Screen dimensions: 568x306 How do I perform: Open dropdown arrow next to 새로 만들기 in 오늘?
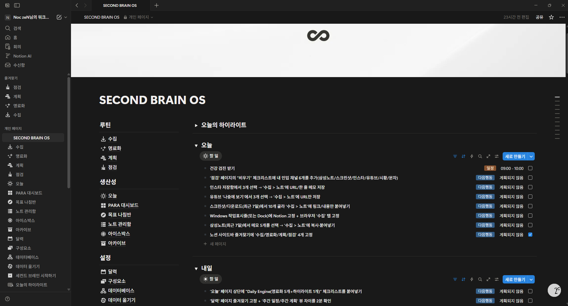531,156
